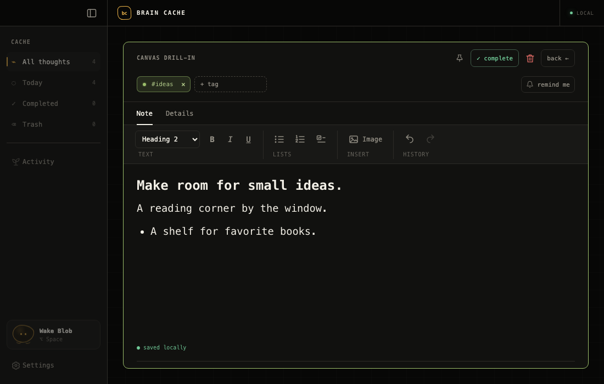The image size is (604, 384).
Task: Go back using the back button
Action: tap(558, 58)
